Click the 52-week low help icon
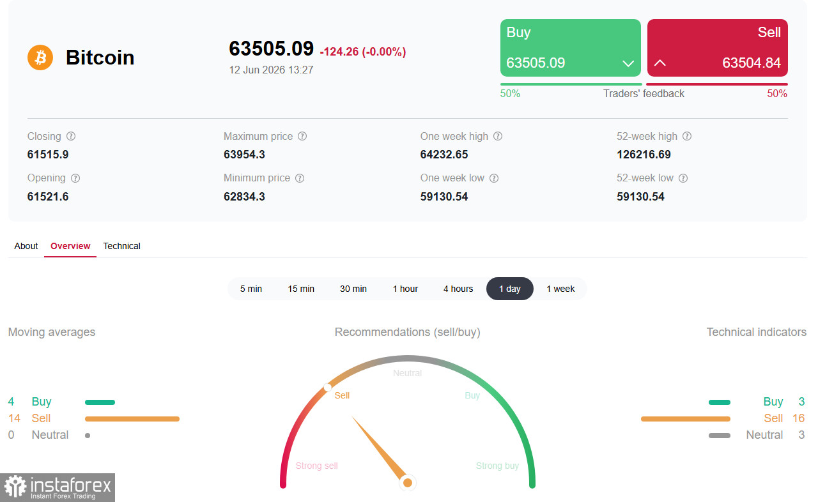Screen dimensions: 818x502 [x=683, y=178]
